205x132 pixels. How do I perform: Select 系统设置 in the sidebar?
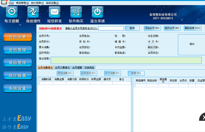click(18, 88)
